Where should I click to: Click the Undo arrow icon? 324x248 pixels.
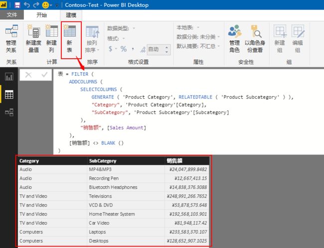[x=27, y=5]
